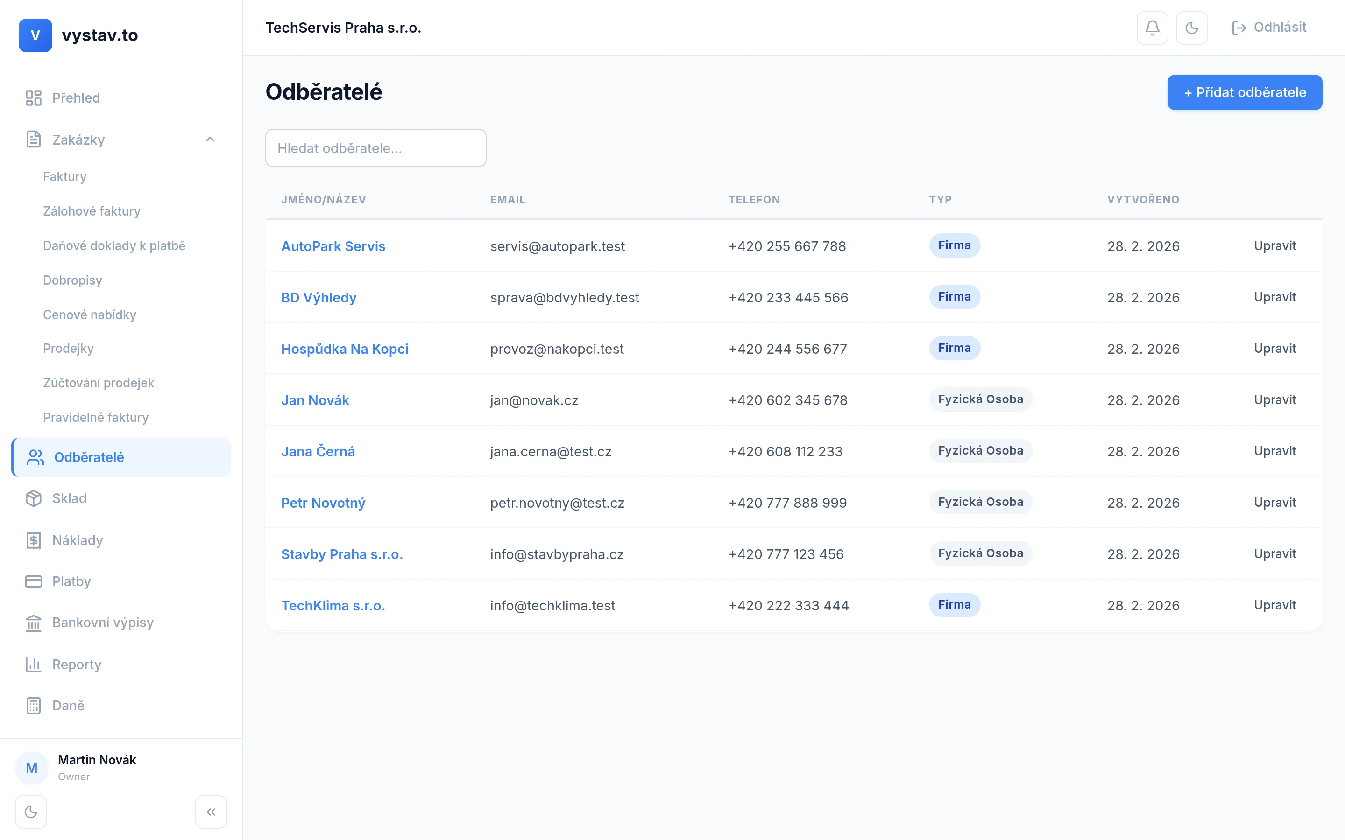Open Reporty chart icon
This screenshot has height=840, width=1345.
[33, 665]
